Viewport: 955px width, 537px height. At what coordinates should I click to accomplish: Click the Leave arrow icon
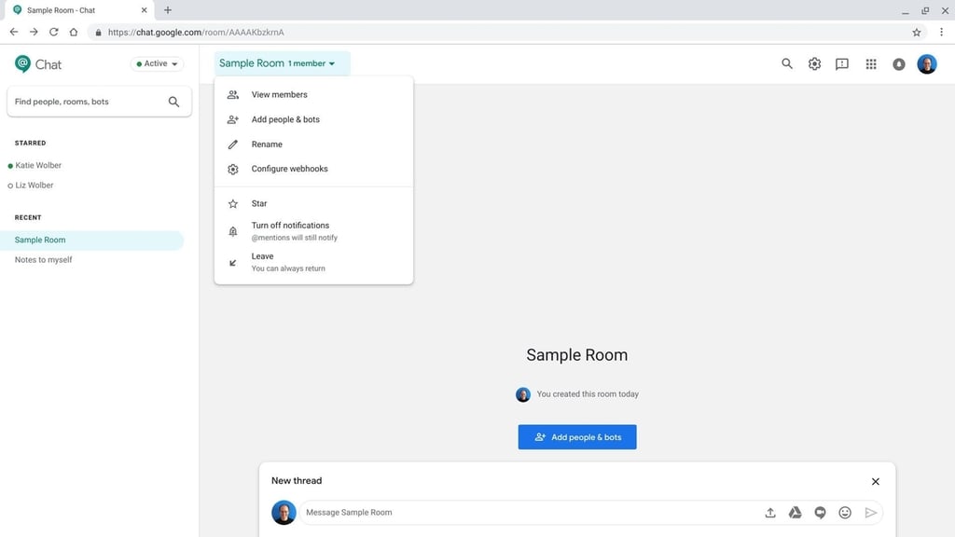point(232,262)
